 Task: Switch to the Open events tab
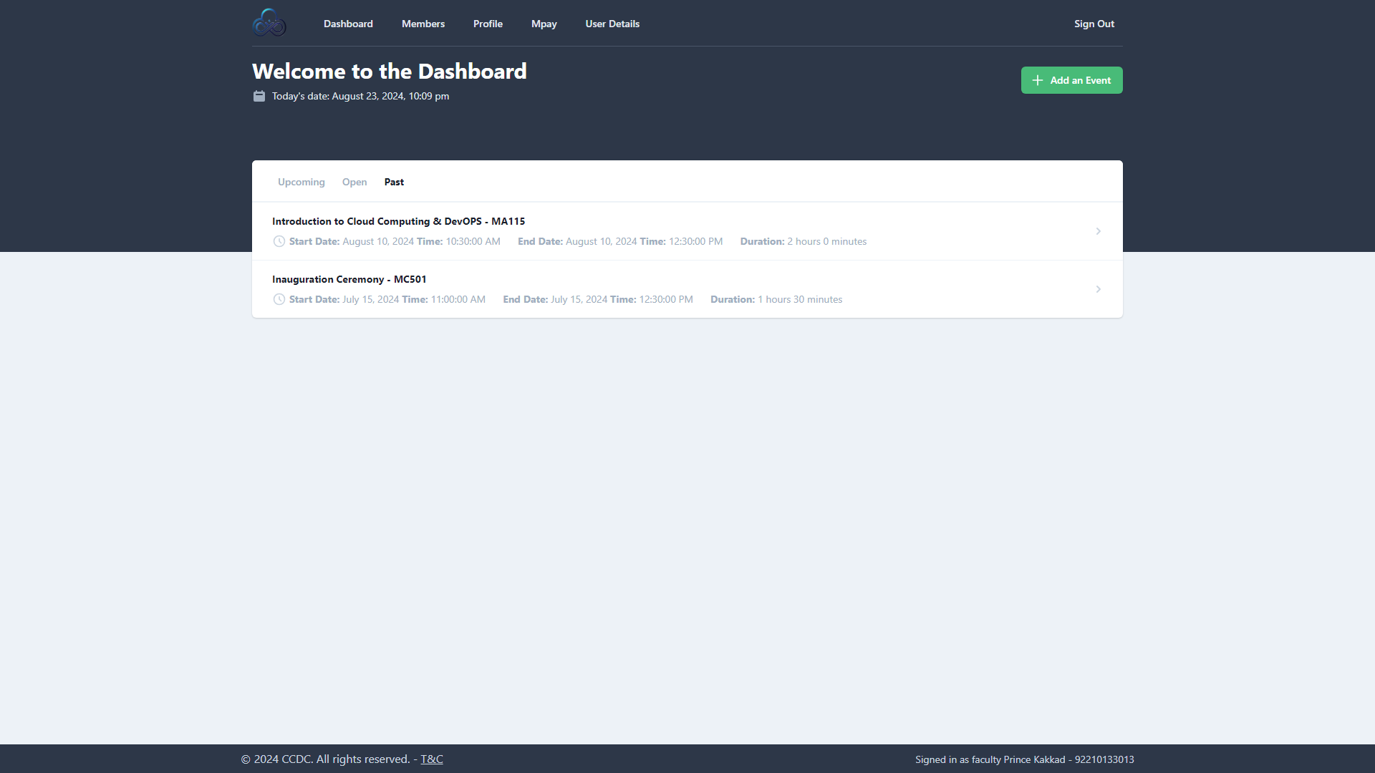tap(354, 182)
